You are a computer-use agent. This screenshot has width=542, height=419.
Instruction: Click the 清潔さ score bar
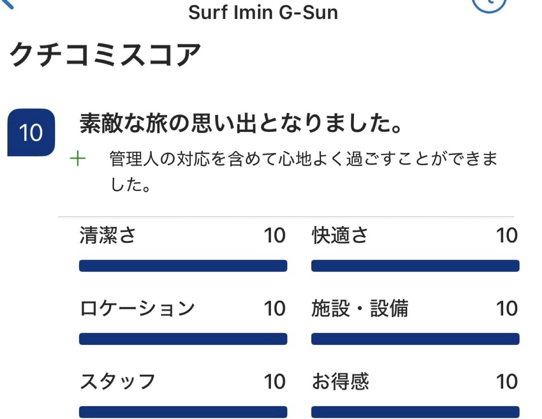click(183, 266)
